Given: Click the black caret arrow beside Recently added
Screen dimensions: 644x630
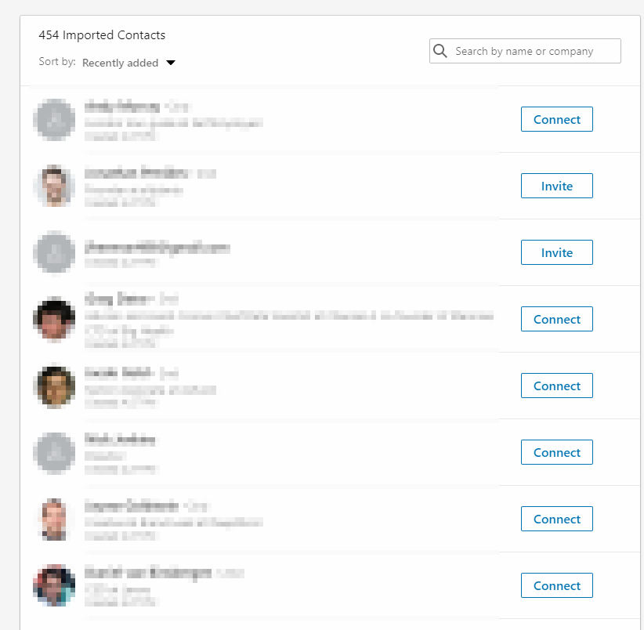Looking at the screenshot, I should [x=171, y=63].
